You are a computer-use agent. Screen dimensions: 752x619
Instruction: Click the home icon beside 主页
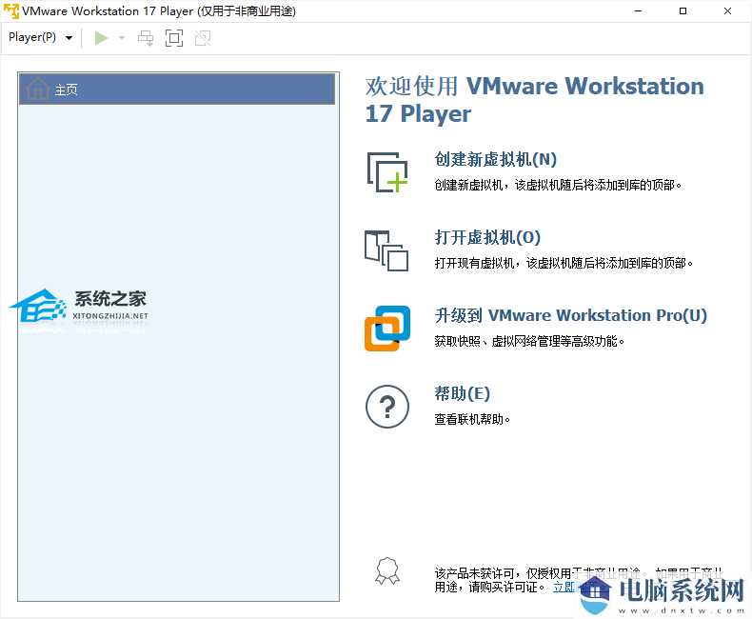pyautogui.click(x=37, y=89)
